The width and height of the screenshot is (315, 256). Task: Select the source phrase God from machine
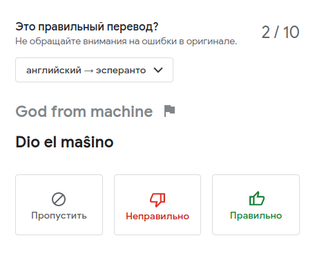84,111
